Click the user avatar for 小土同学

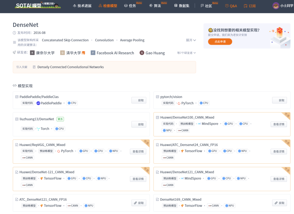click(x=275, y=6)
